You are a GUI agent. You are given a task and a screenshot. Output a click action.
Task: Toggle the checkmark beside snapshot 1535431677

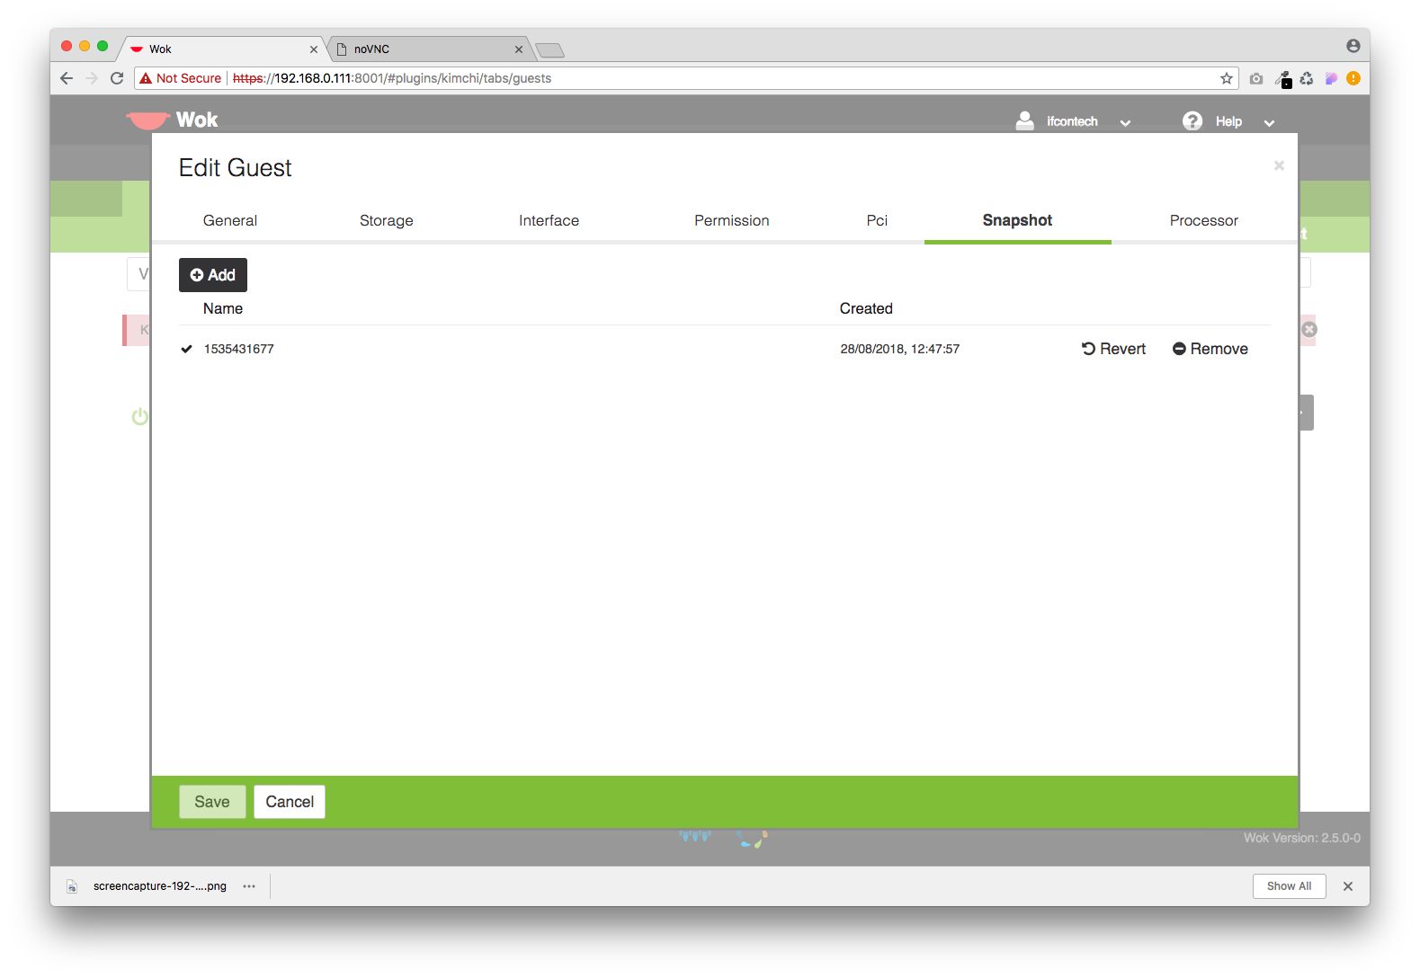(x=187, y=349)
